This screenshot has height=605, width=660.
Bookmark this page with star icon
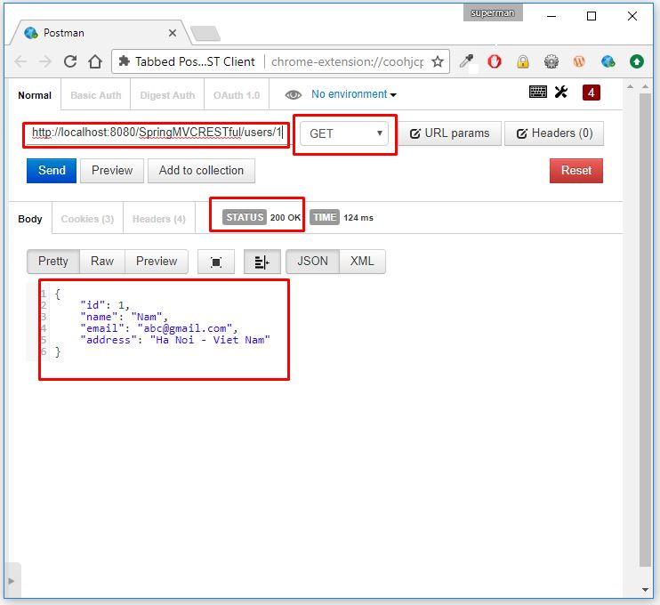(438, 62)
